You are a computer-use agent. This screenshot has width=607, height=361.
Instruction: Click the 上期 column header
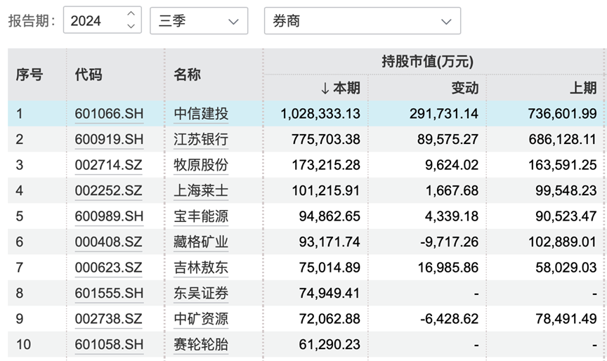click(x=582, y=88)
